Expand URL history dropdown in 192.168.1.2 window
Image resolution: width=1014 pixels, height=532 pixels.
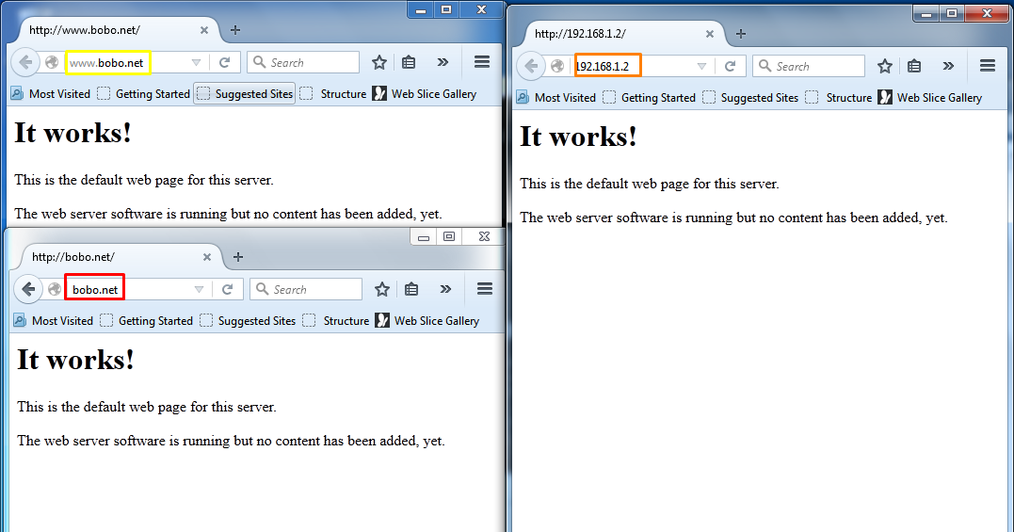click(701, 67)
